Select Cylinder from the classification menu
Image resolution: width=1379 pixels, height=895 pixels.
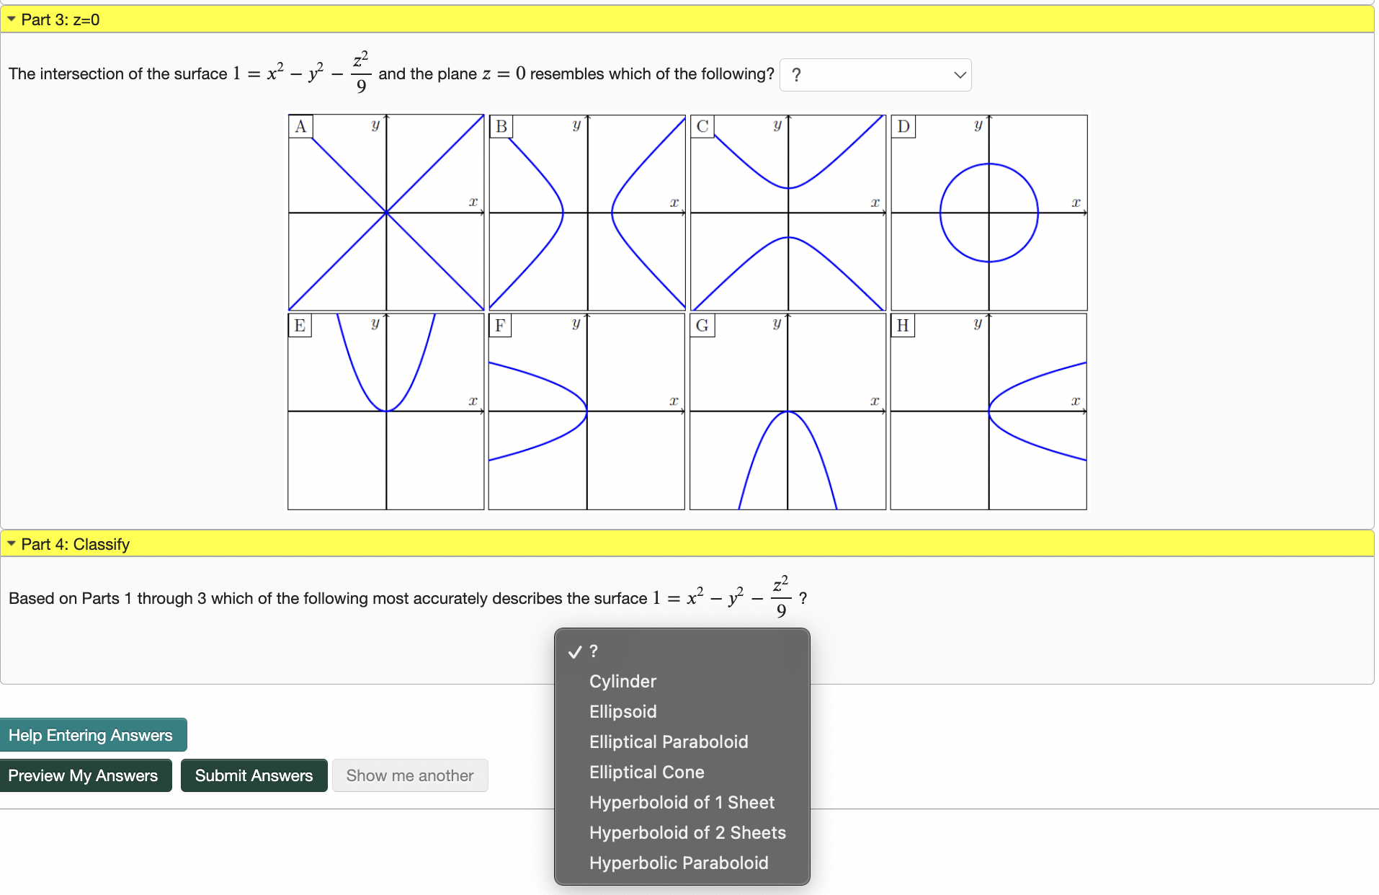click(x=622, y=681)
